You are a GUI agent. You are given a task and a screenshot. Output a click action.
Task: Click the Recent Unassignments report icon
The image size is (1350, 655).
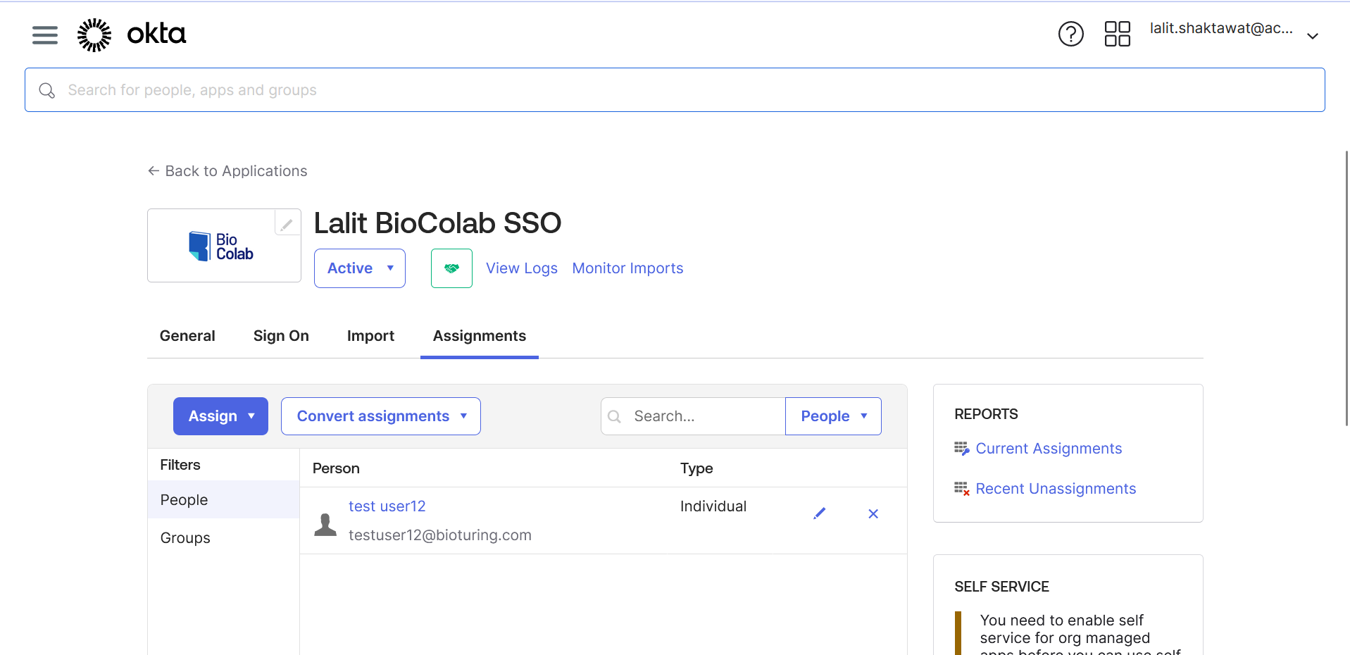coord(962,489)
